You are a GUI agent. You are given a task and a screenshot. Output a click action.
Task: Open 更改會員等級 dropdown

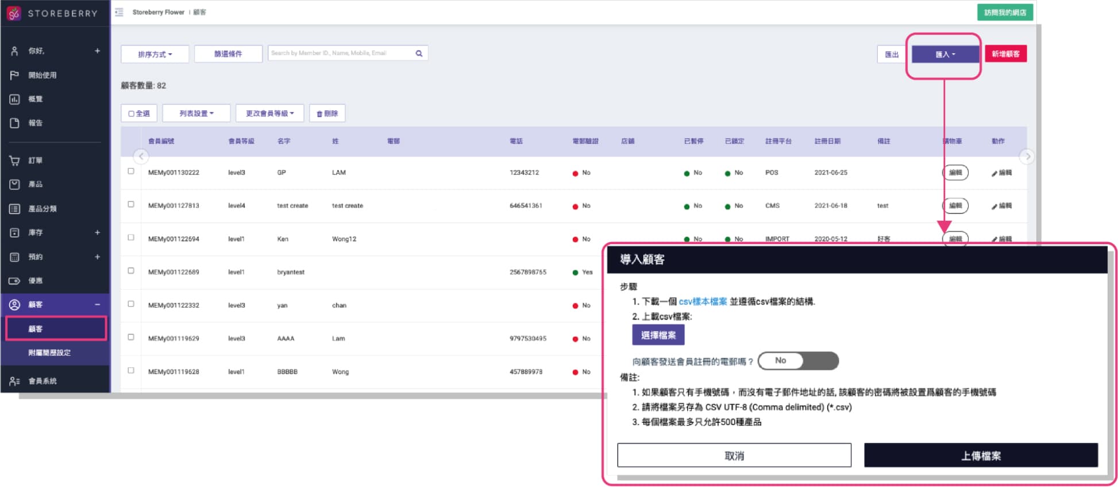tap(270, 113)
